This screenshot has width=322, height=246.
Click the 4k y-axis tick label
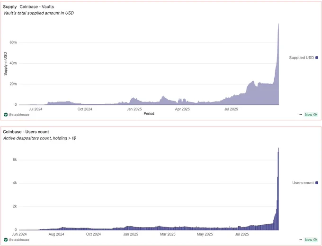click(x=15, y=183)
